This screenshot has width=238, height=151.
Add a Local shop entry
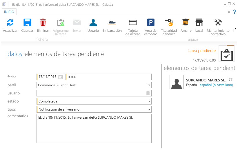[199, 23]
